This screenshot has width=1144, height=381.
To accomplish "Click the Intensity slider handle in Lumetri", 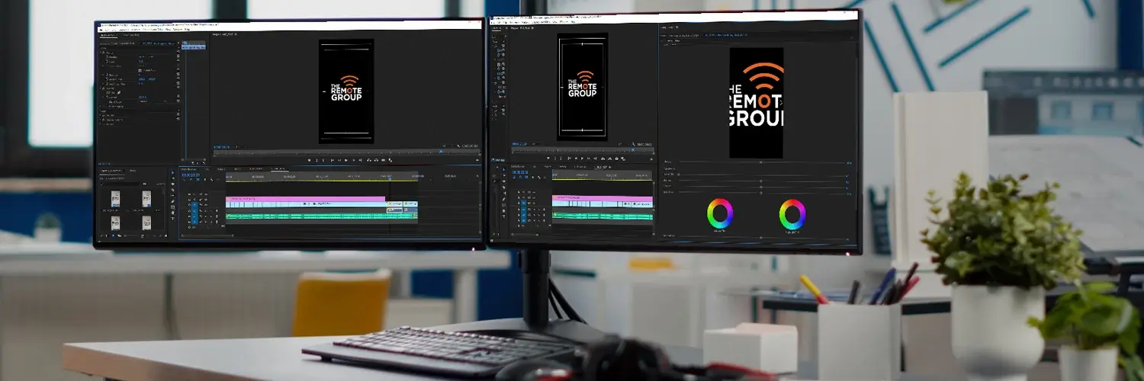I will click(761, 162).
